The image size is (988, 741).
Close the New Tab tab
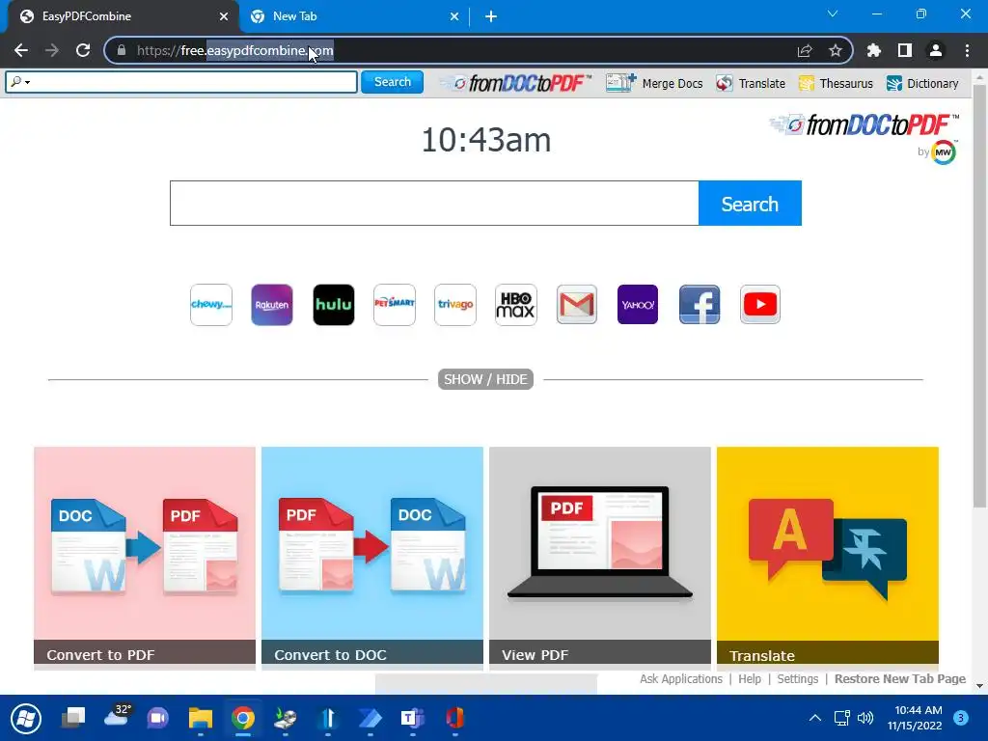[454, 16]
